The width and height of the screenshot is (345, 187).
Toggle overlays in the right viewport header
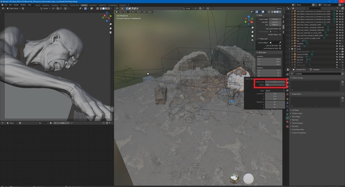263,12
